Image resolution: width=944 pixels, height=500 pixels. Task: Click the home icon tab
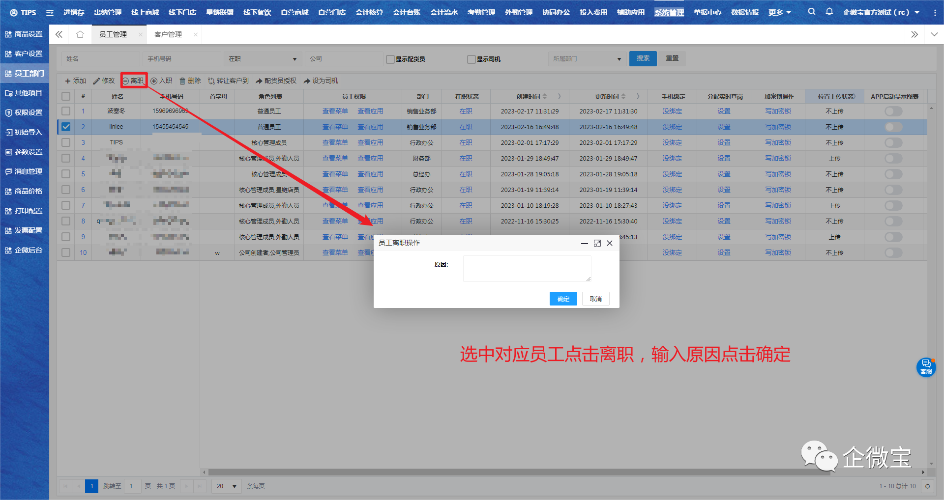[x=80, y=34]
